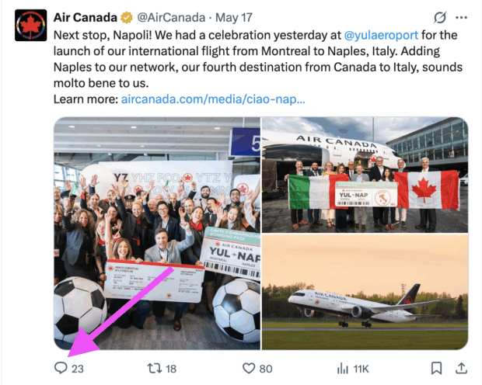The width and height of the screenshot is (482, 385).
Task: Open Air Canada's maple leaf profile avatar
Action: coord(30,26)
